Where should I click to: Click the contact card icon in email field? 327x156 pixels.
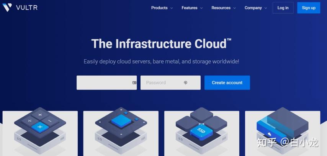[x=134, y=83]
